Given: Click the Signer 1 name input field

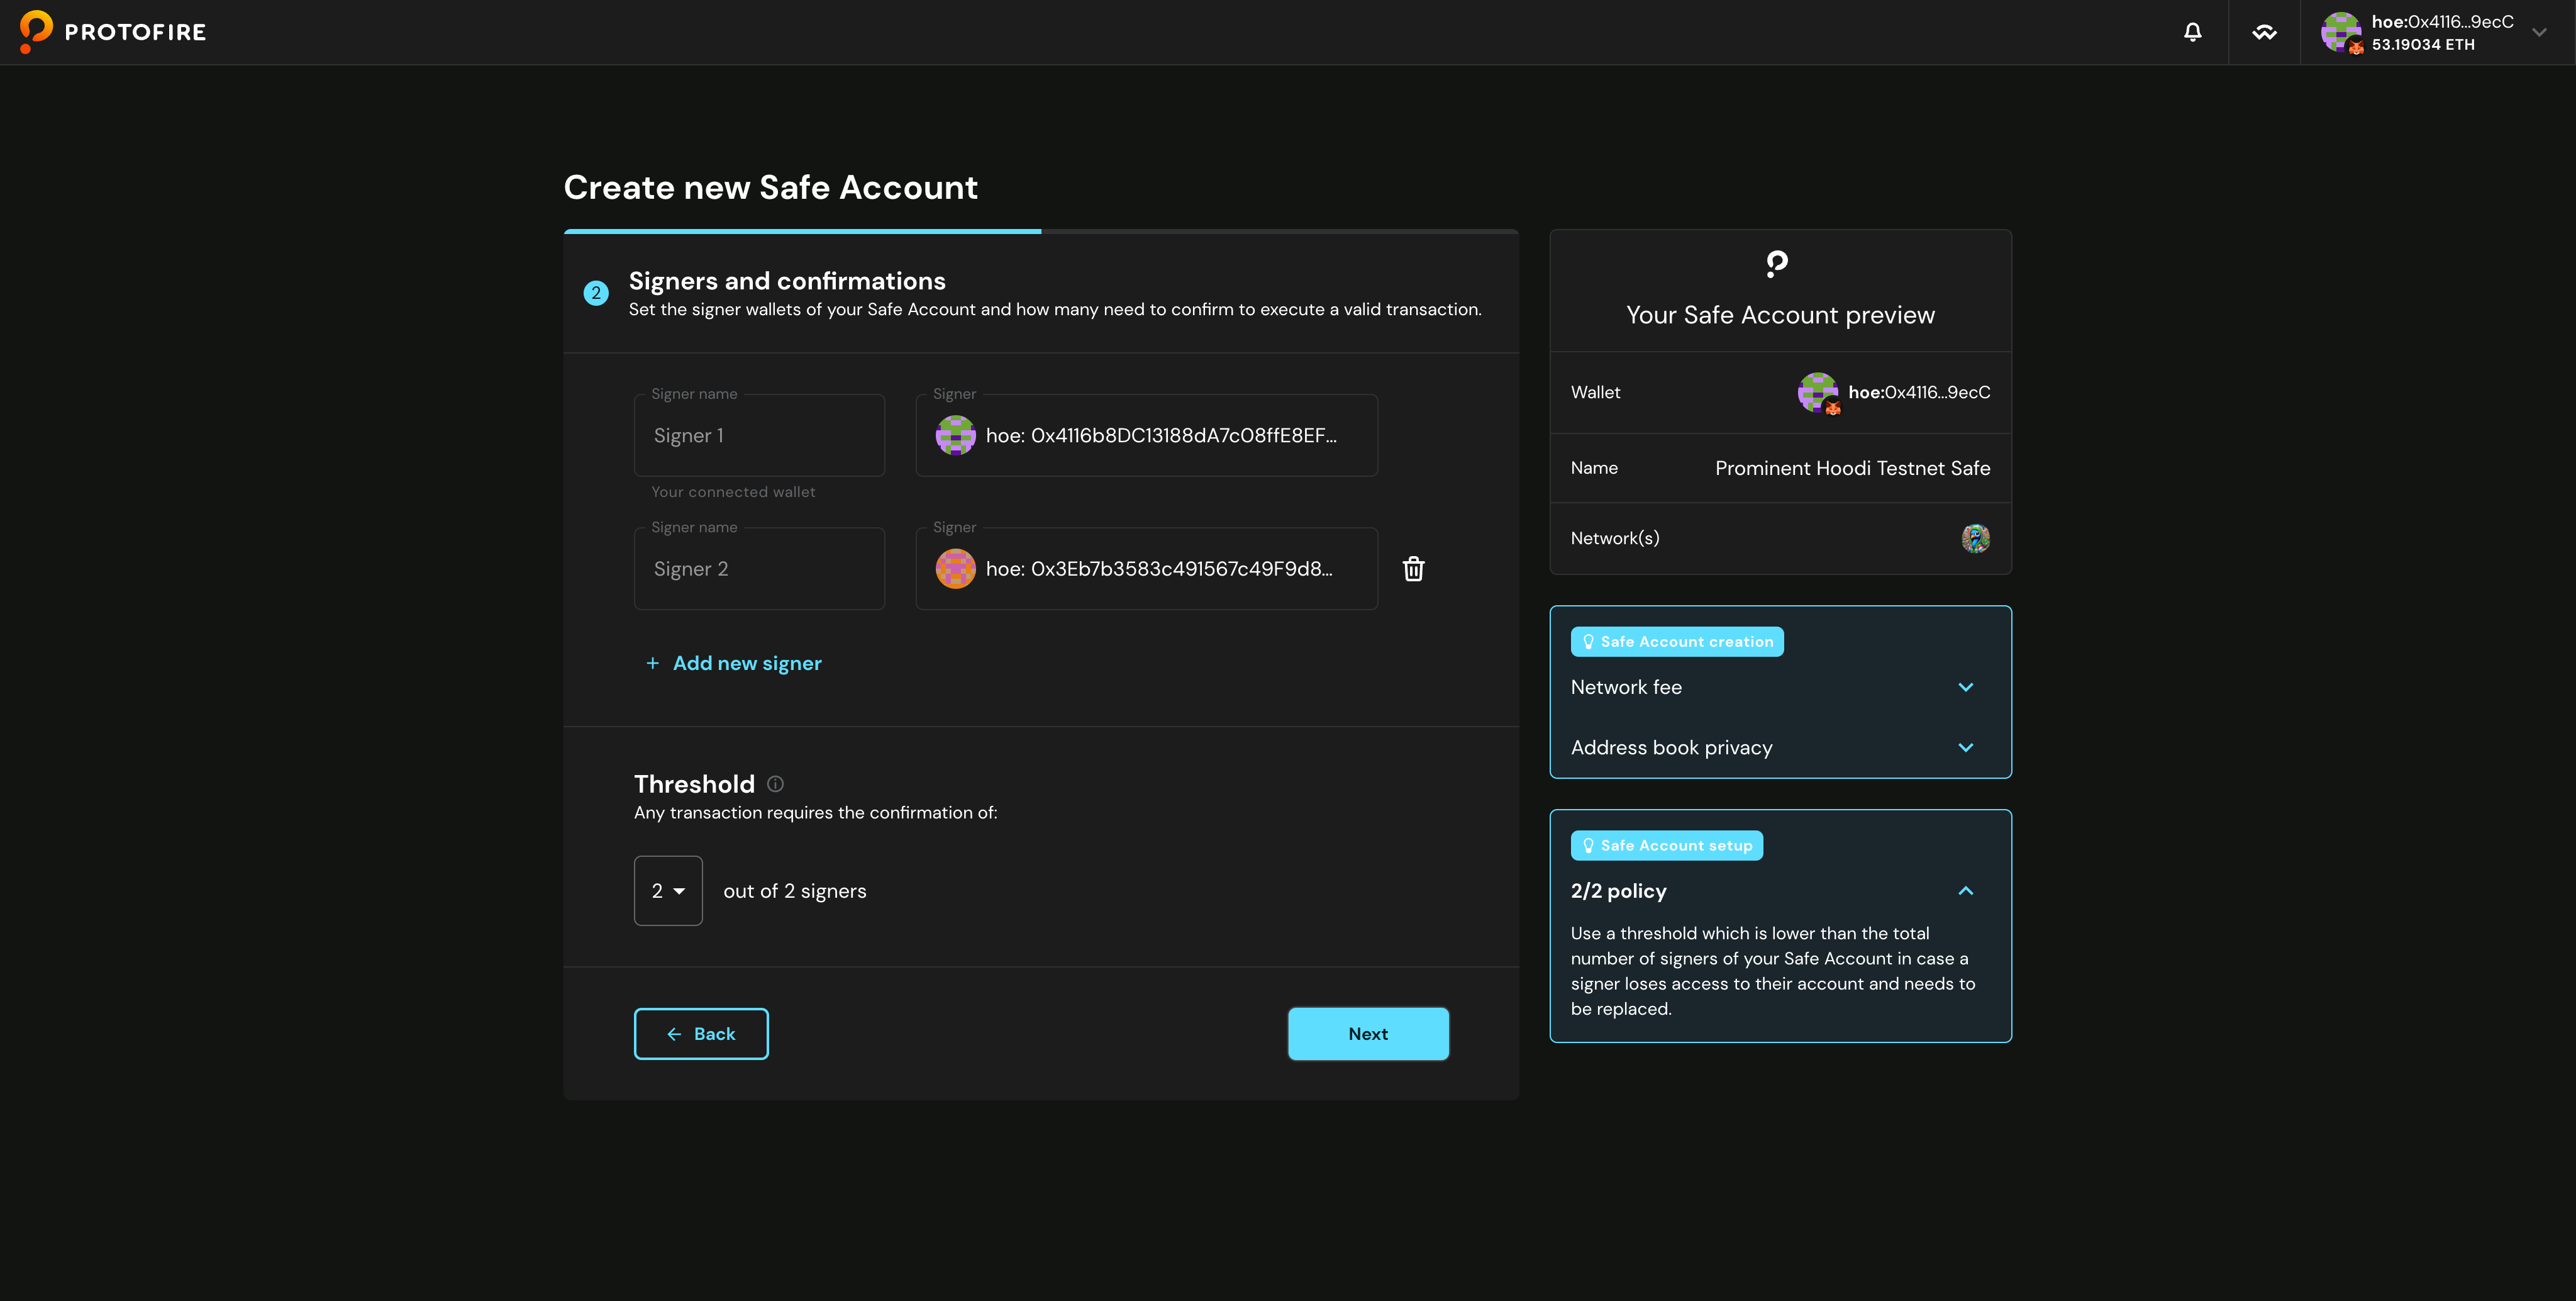Looking at the screenshot, I should point(759,435).
